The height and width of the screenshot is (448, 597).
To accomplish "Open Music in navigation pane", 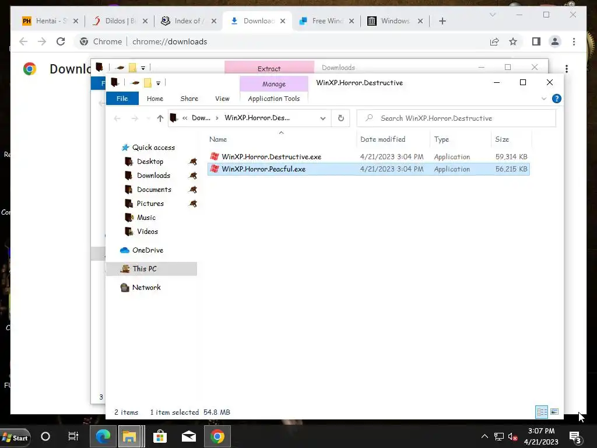I will tap(146, 218).
